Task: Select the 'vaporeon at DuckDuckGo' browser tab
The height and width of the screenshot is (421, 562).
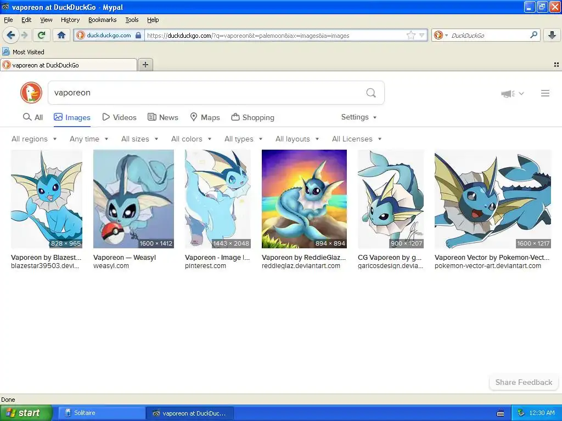Action: (x=69, y=65)
